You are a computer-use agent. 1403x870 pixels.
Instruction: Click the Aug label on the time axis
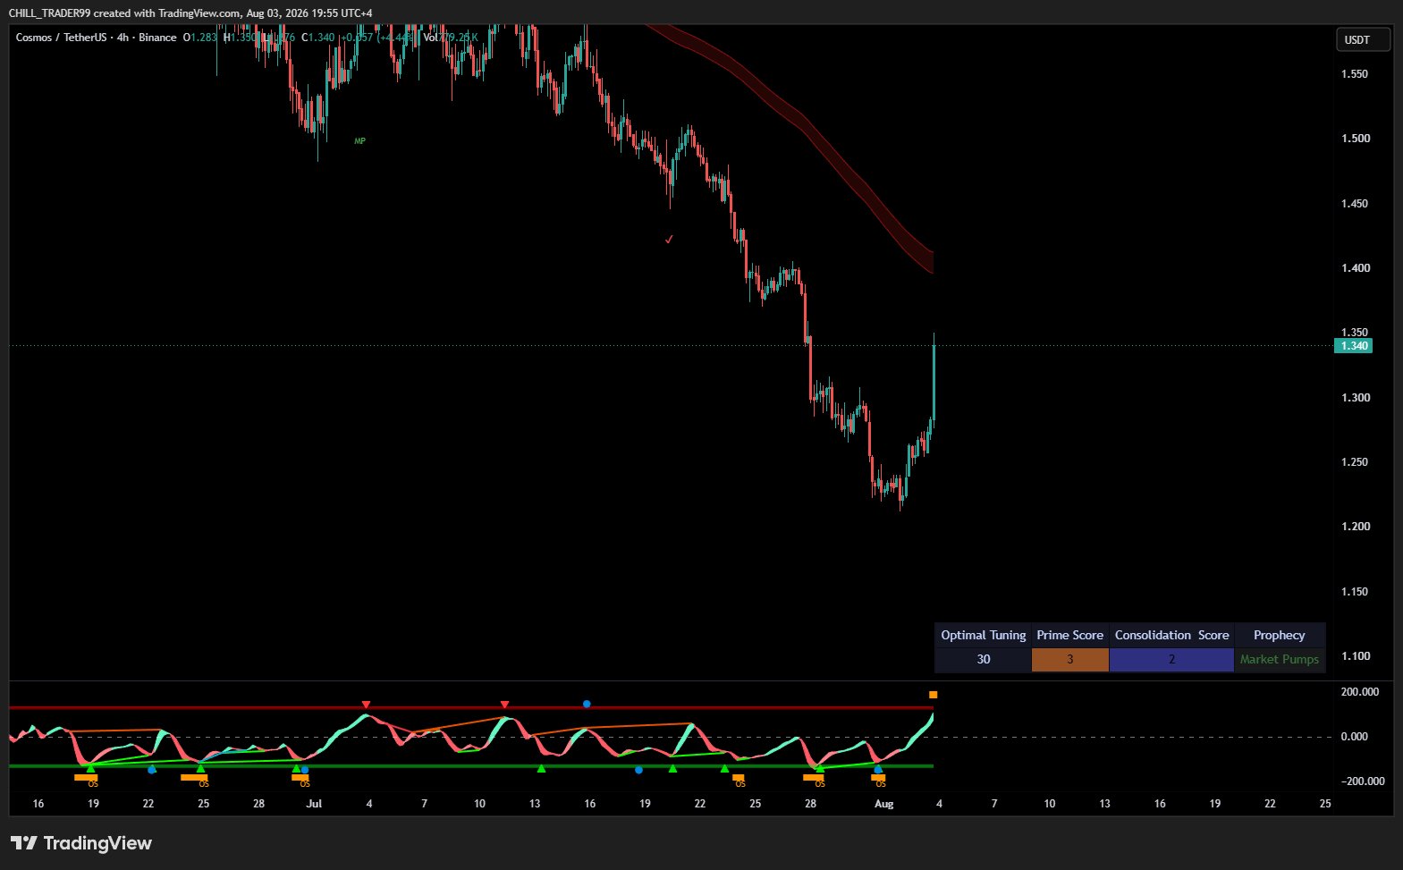coord(883,804)
